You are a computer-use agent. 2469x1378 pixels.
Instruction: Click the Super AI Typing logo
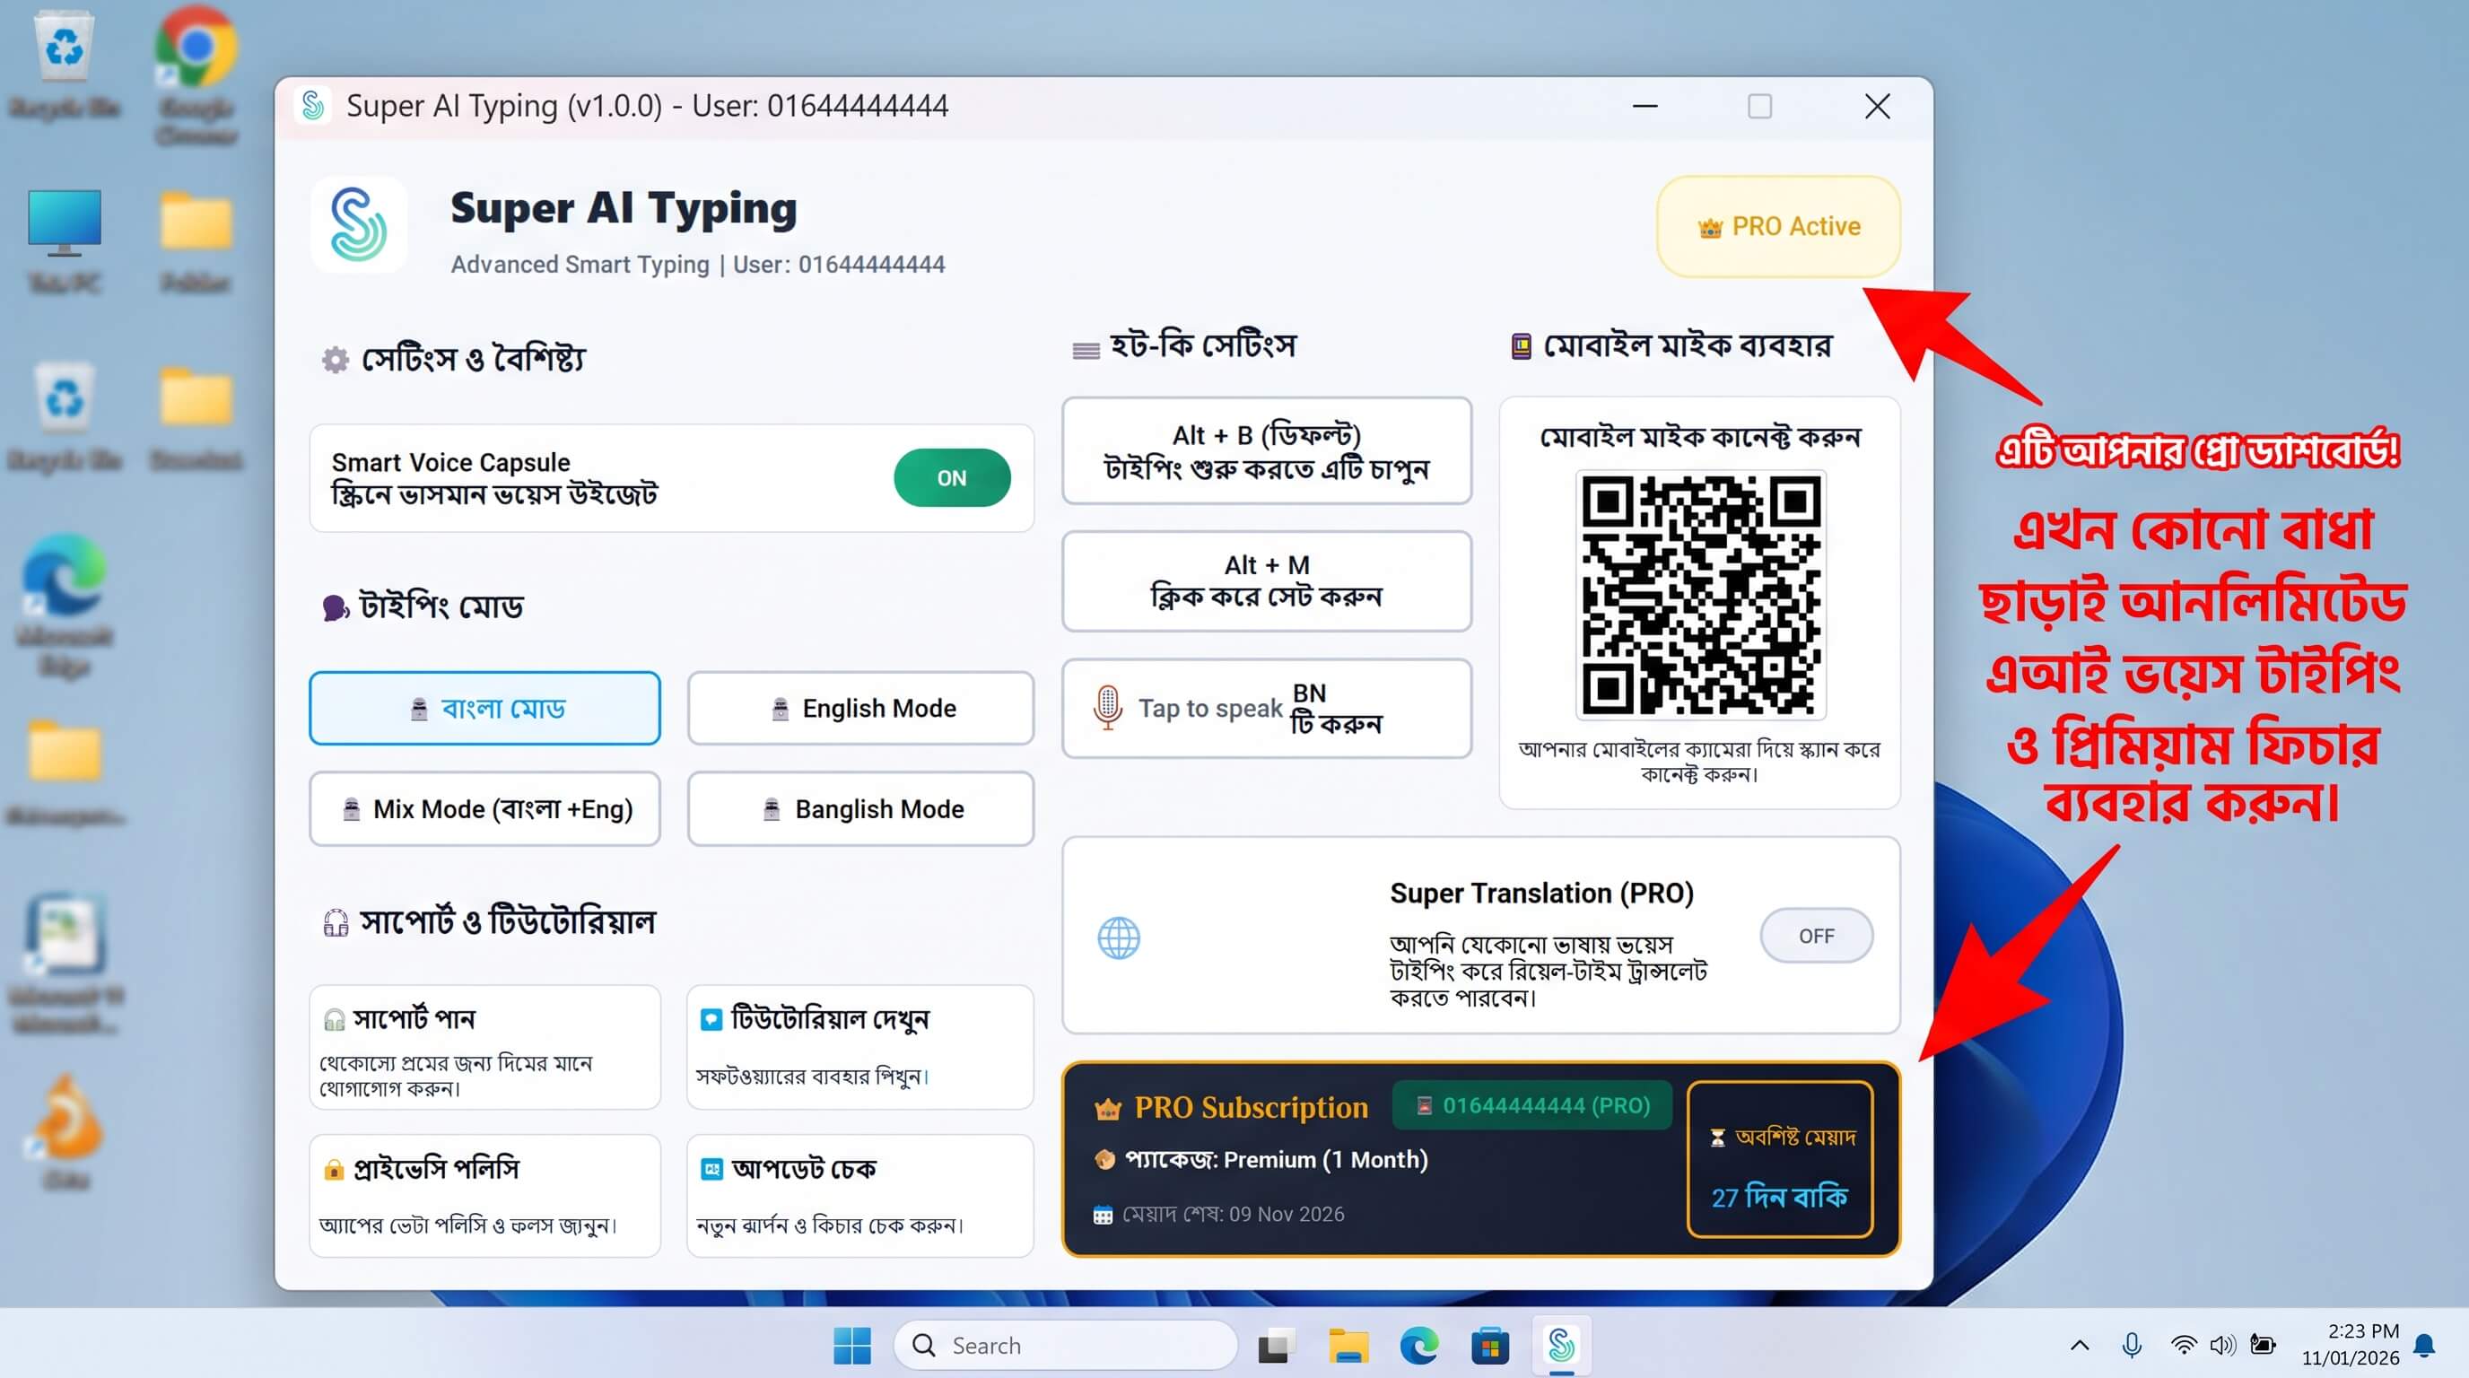pos(359,225)
